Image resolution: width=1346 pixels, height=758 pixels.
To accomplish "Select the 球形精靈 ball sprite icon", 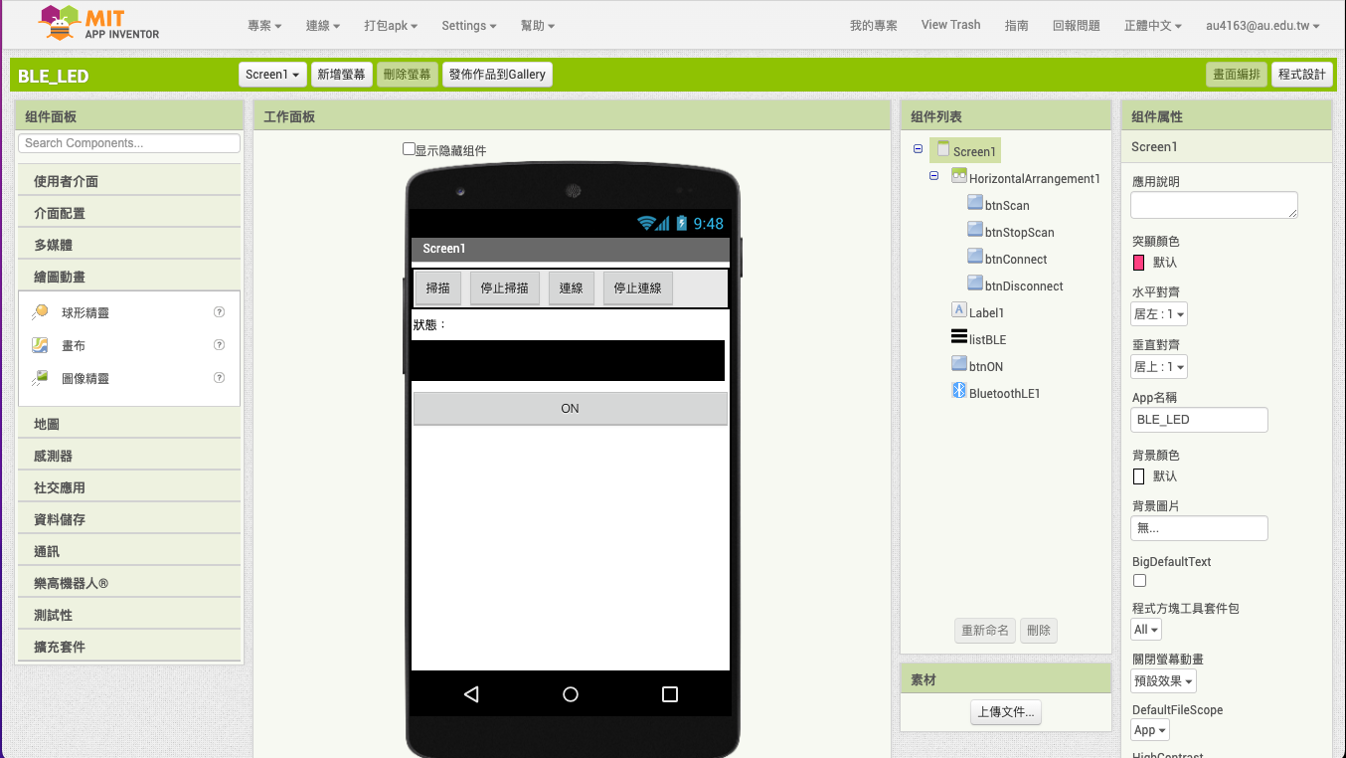I will 40,312.
